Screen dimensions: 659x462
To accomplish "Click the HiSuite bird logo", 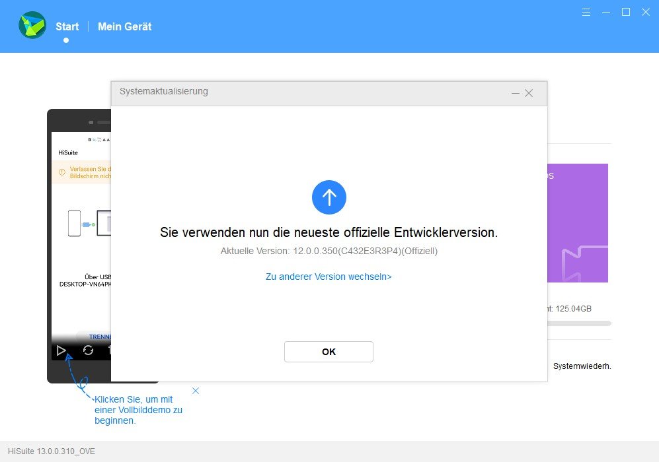I will click(x=32, y=26).
